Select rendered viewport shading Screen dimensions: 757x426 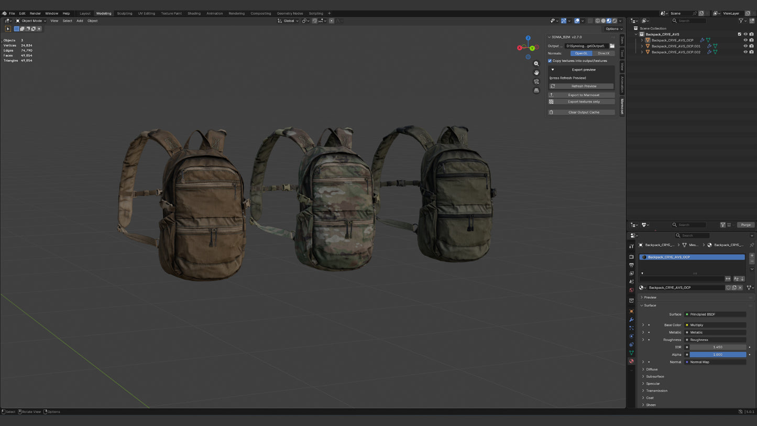tap(615, 21)
